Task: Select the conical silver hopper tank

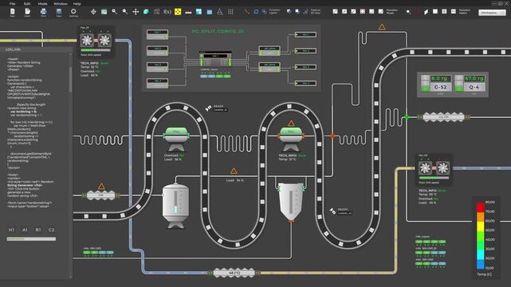Action: pyautogui.click(x=291, y=201)
